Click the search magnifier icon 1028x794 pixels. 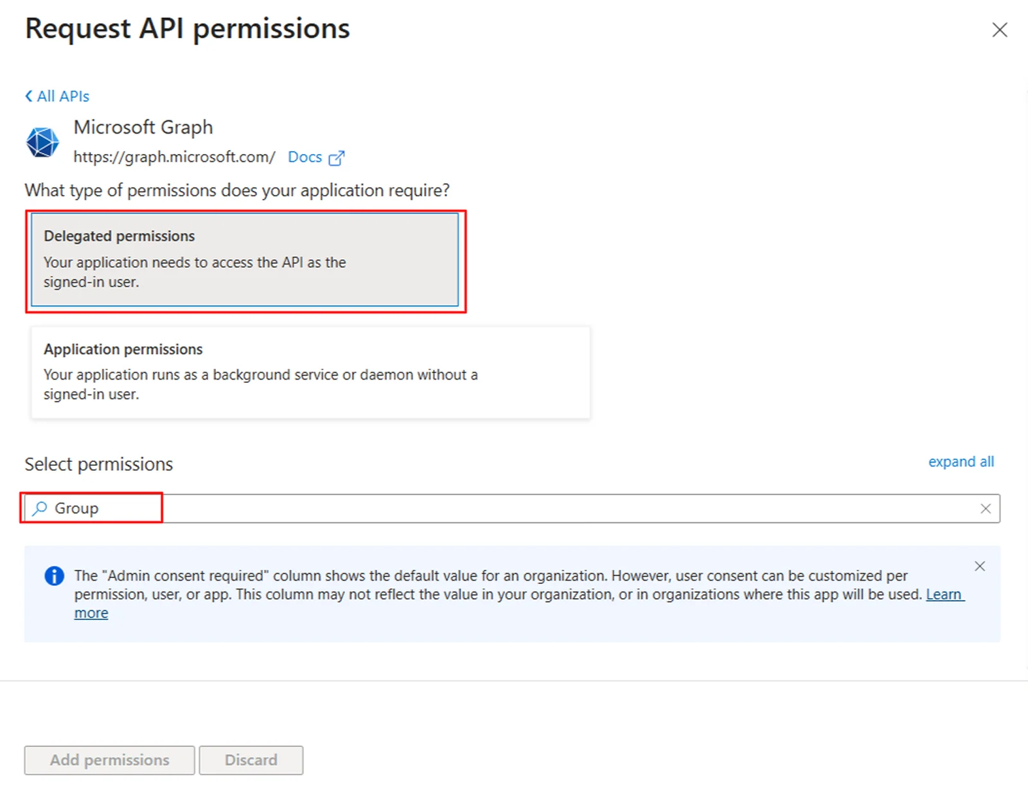(x=39, y=508)
